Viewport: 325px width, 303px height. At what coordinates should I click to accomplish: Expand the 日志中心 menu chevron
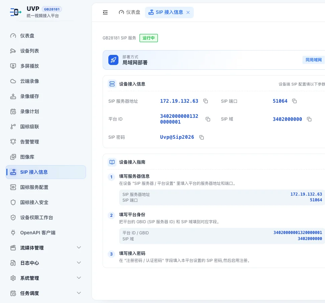coord(79,263)
